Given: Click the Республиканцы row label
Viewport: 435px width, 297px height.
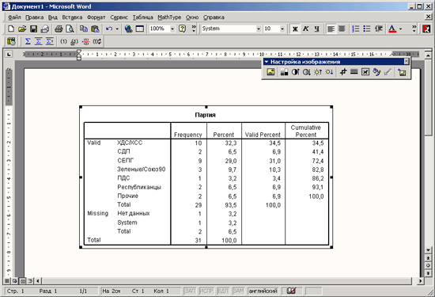Looking at the screenshot, I should pos(139,187).
